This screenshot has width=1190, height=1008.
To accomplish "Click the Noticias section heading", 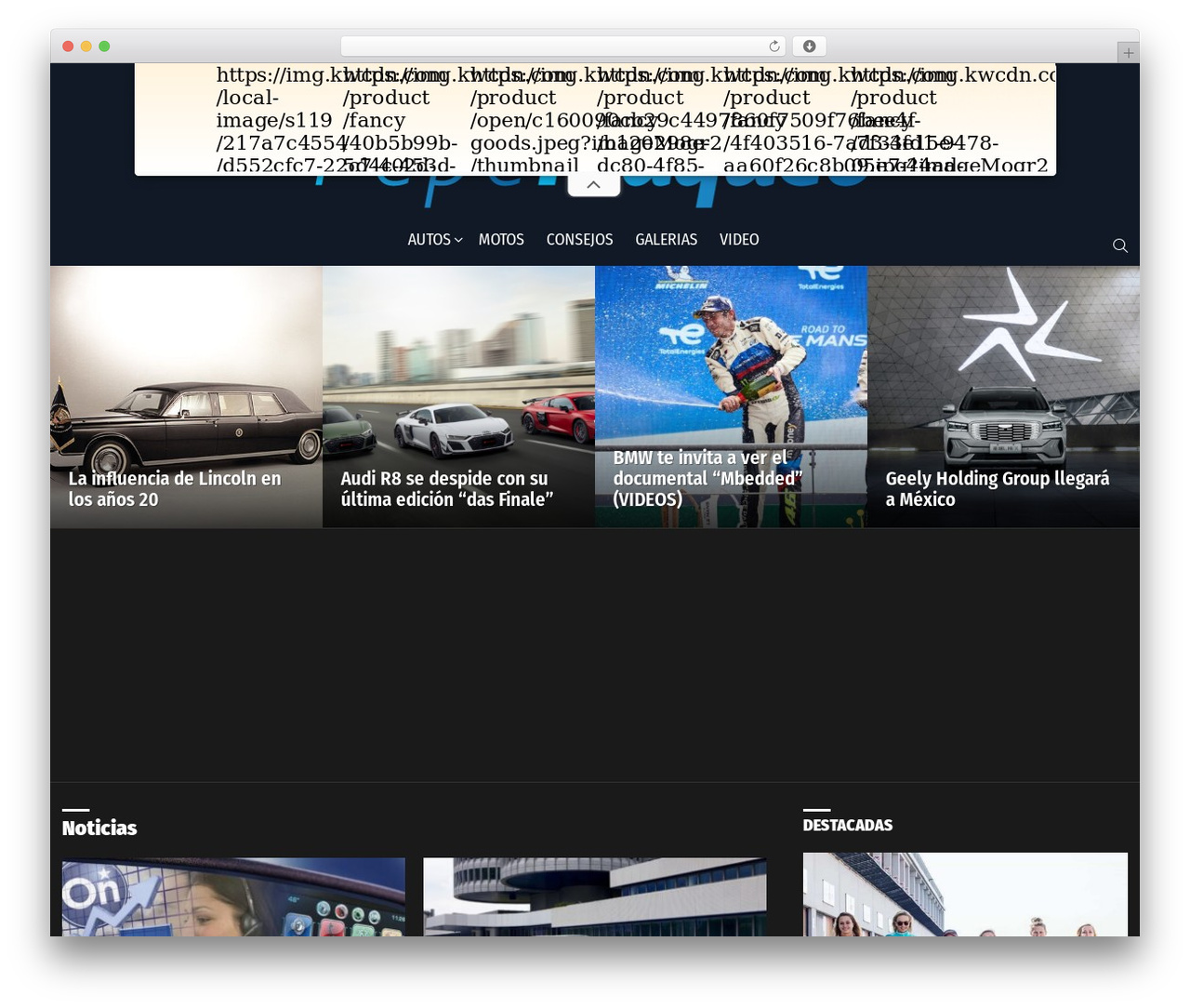I will pos(99,828).
